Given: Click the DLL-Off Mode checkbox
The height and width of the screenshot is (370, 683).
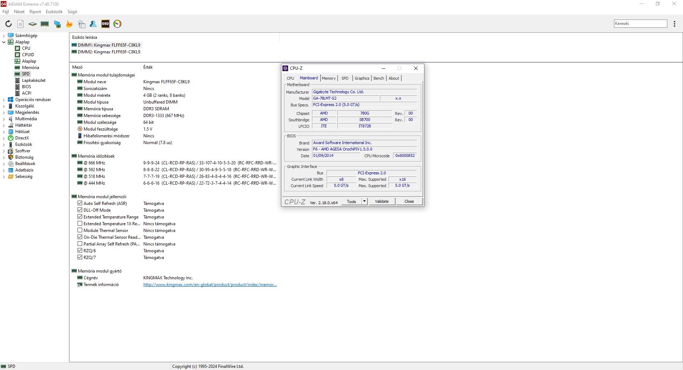Looking at the screenshot, I should point(80,210).
